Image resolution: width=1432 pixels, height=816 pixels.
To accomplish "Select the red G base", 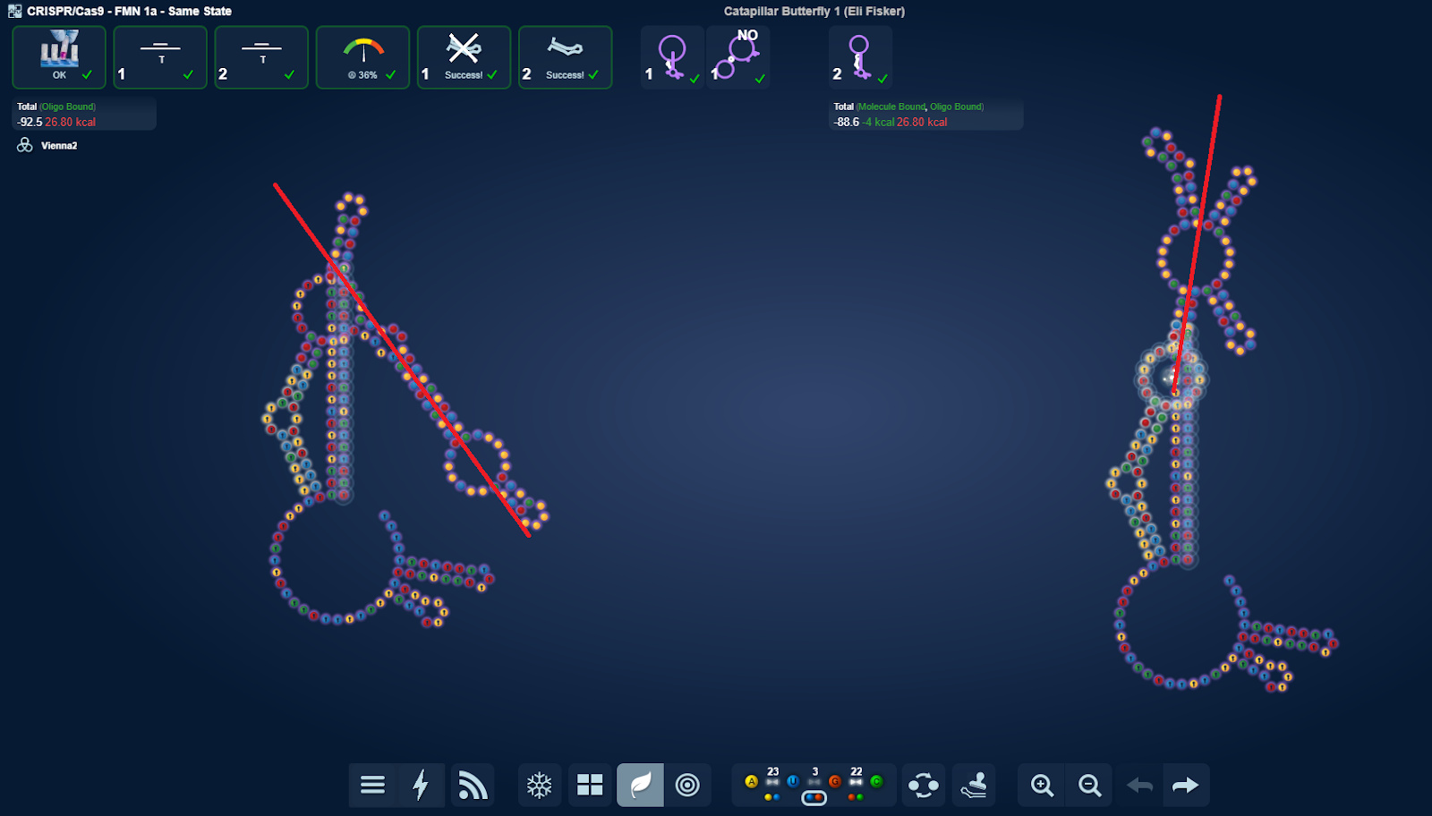I will pos(834,781).
